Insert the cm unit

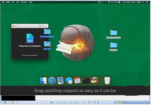pyautogui.click(x=65, y=102)
